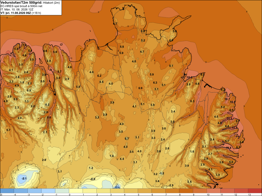Viewport: 262px width, 196px height.
Task: Click the map title Veðurstofan/T2m 500grid
Action: click(21, 2)
